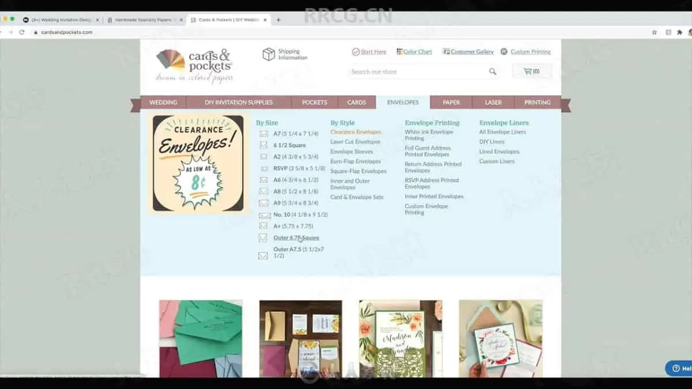Image resolution: width=692 pixels, height=389 pixels.
Task: Go forward with the browser arrow
Action: tap(10, 32)
